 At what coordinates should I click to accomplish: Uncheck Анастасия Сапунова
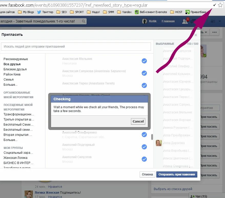[x=144, y=73]
